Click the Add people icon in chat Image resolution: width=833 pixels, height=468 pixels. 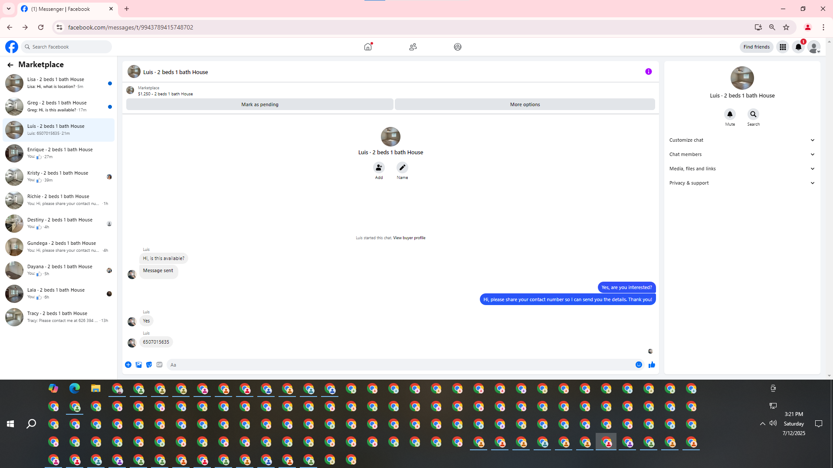pos(379,168)
